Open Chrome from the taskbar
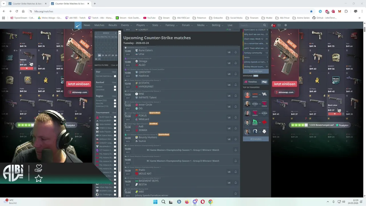This screenshot has height=206, width=366. [210, 202]
